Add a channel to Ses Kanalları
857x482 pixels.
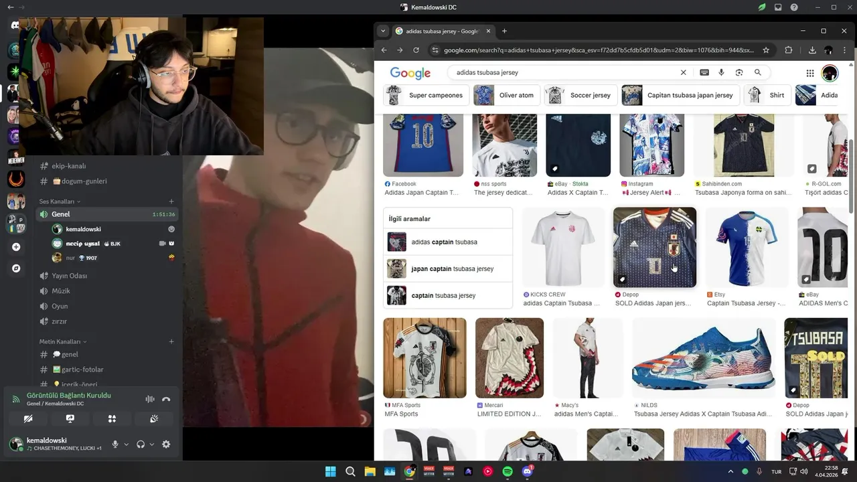click(x=171, y=202)
